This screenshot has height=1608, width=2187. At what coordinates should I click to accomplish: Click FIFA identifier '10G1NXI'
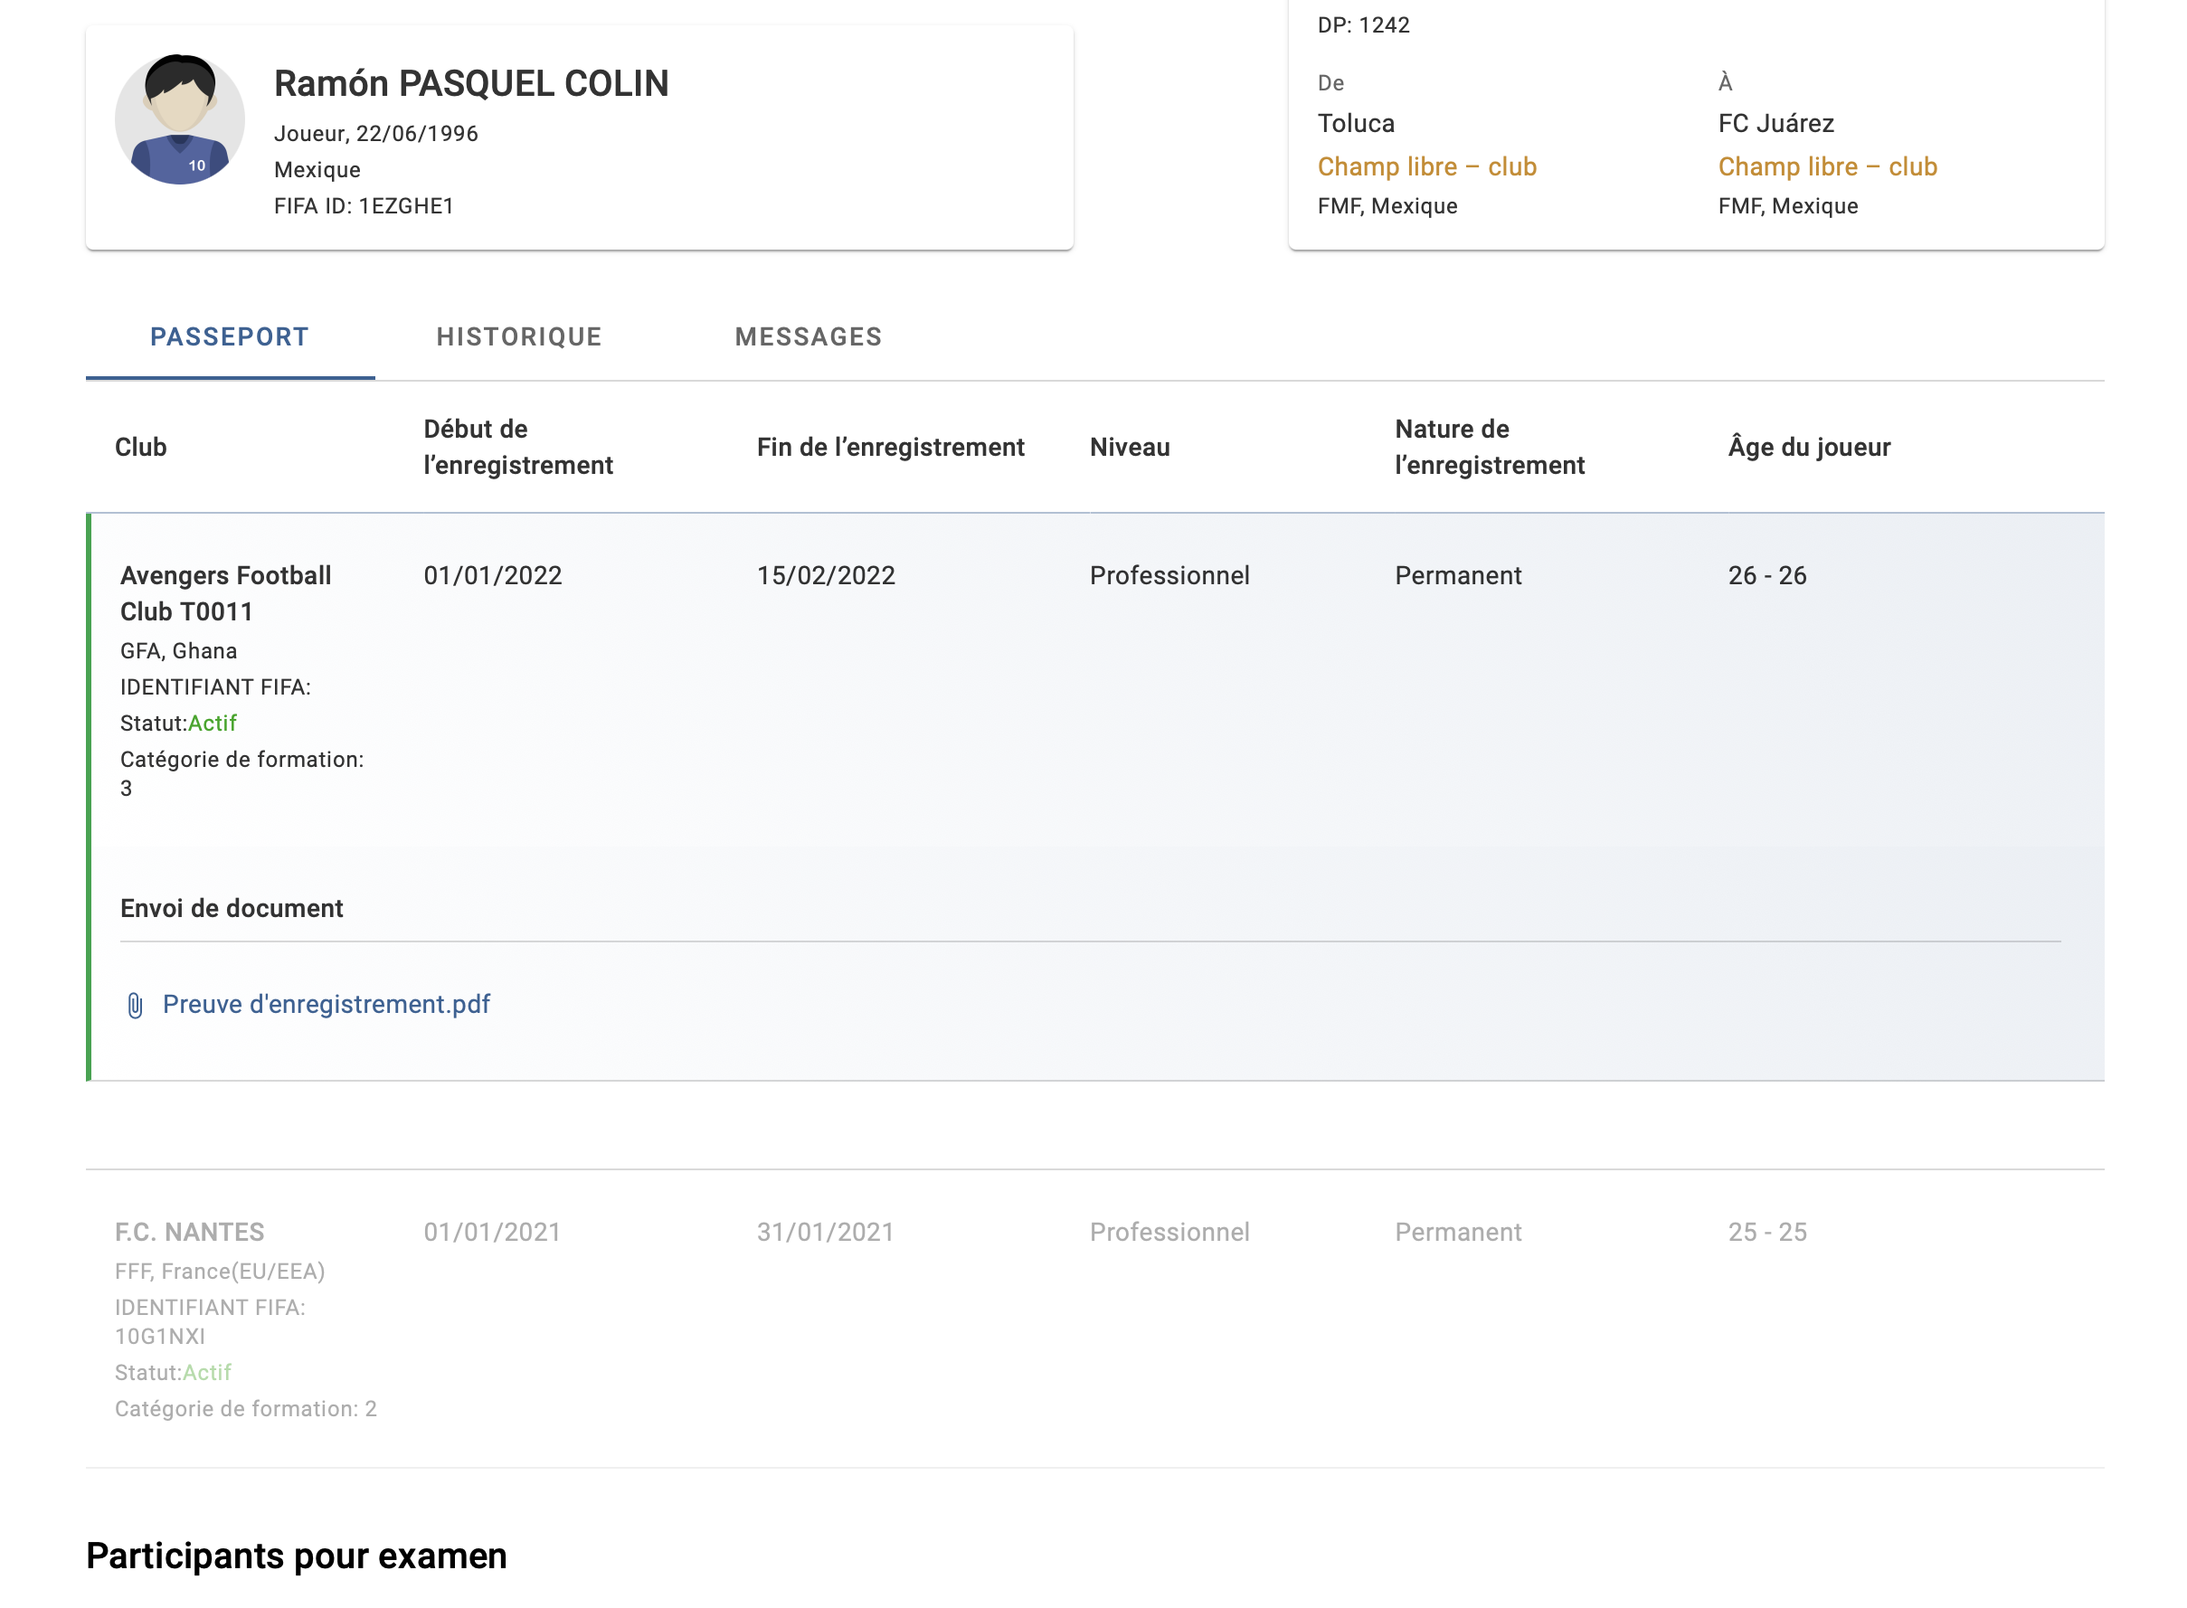coord(159,1336)
